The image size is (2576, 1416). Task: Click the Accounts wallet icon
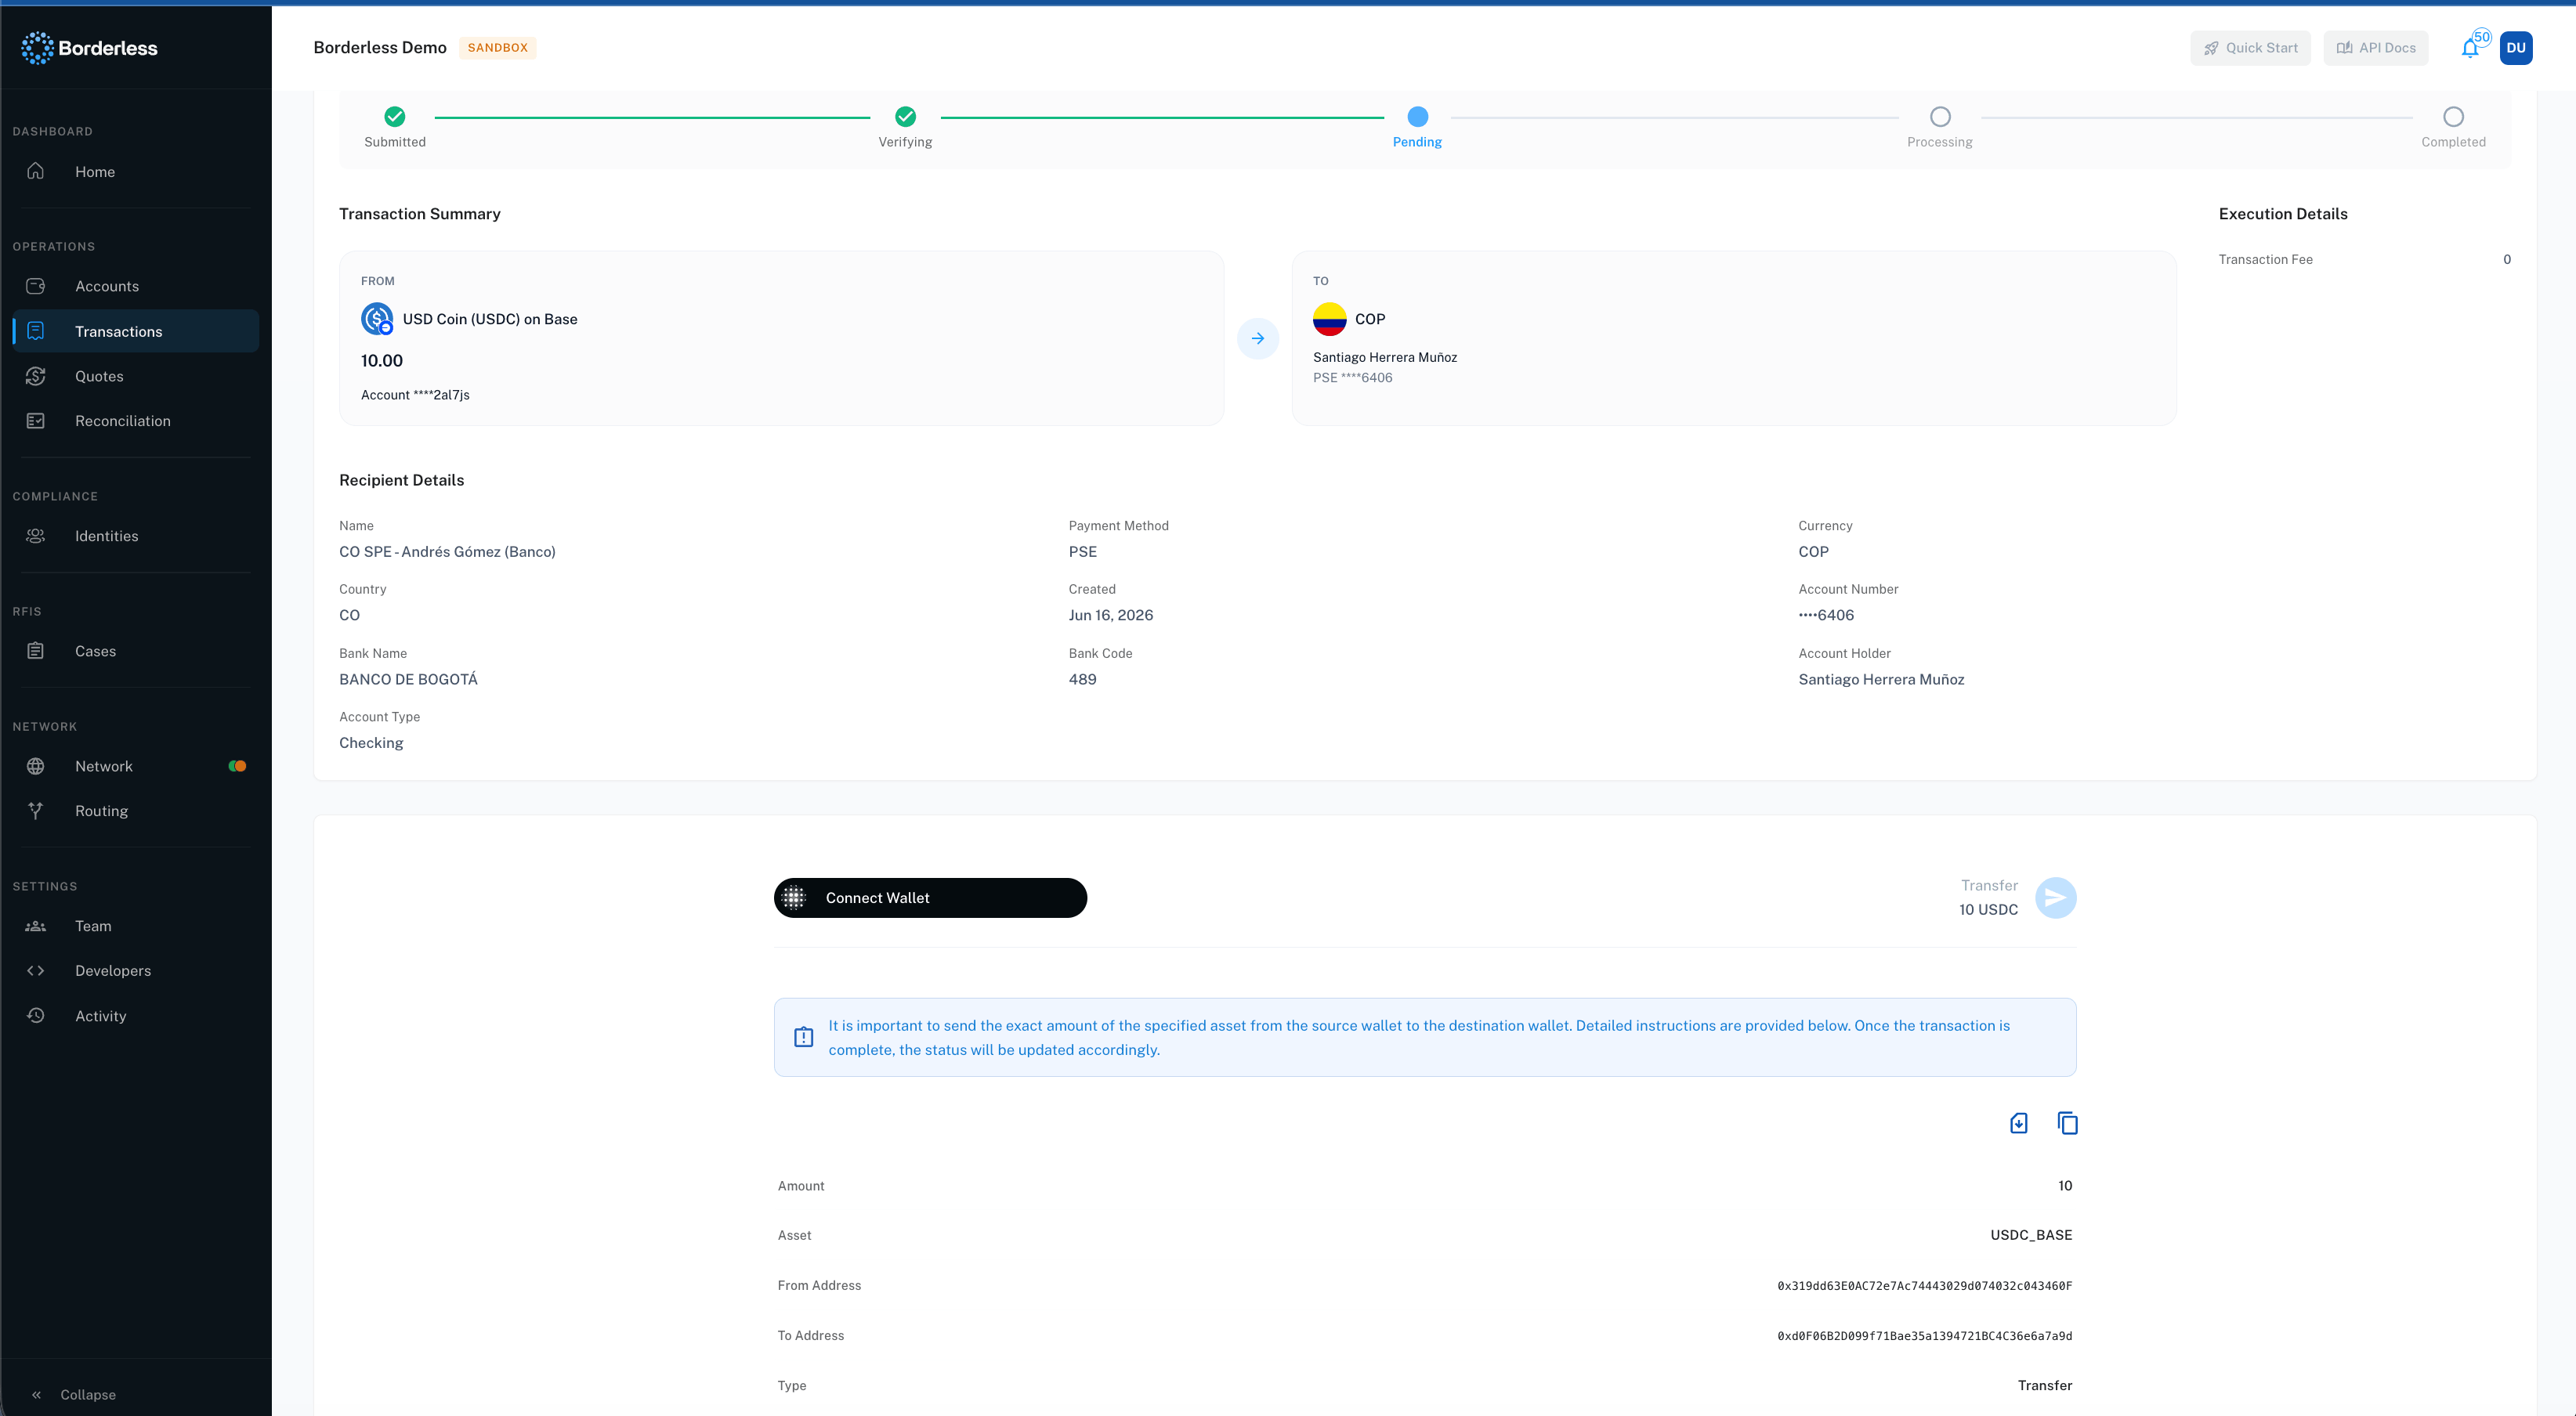36,286
